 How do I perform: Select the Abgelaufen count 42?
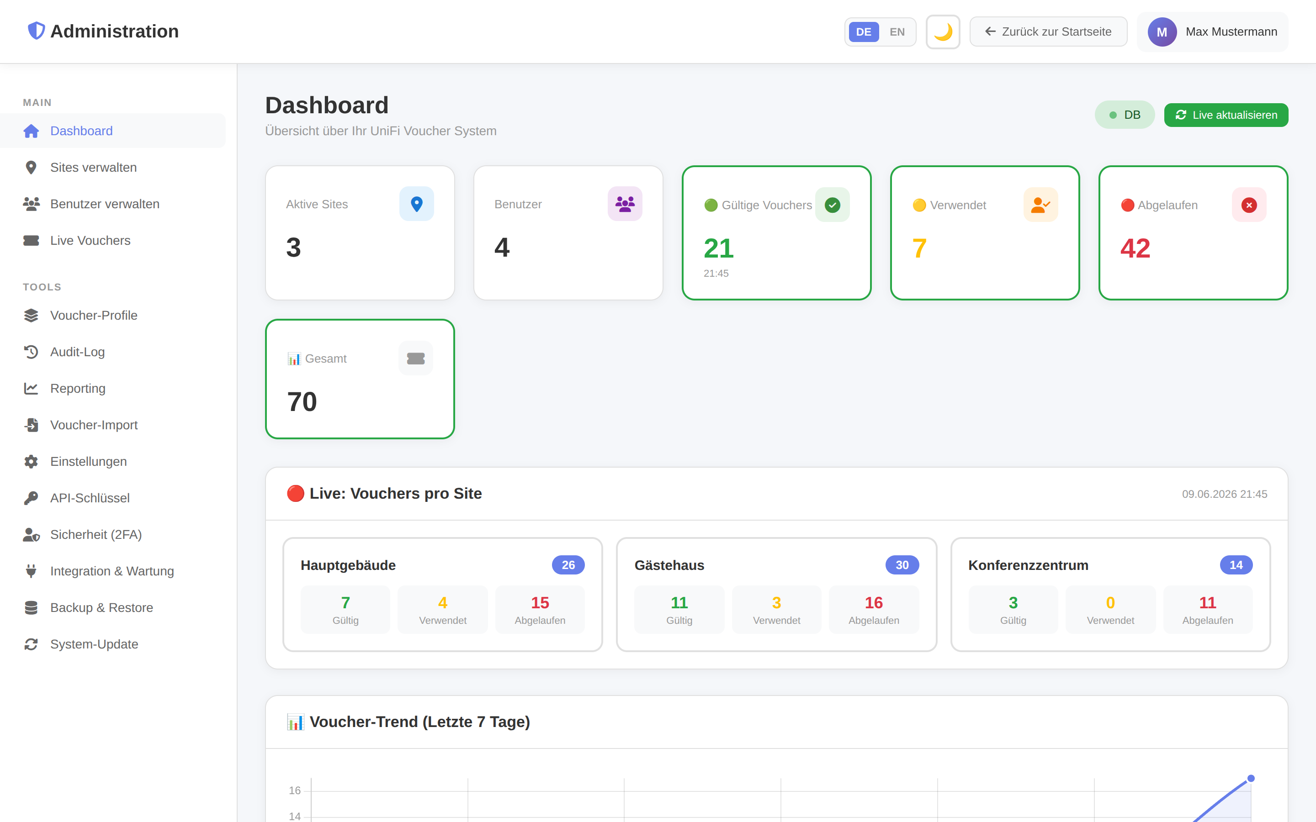(1135, 248)
